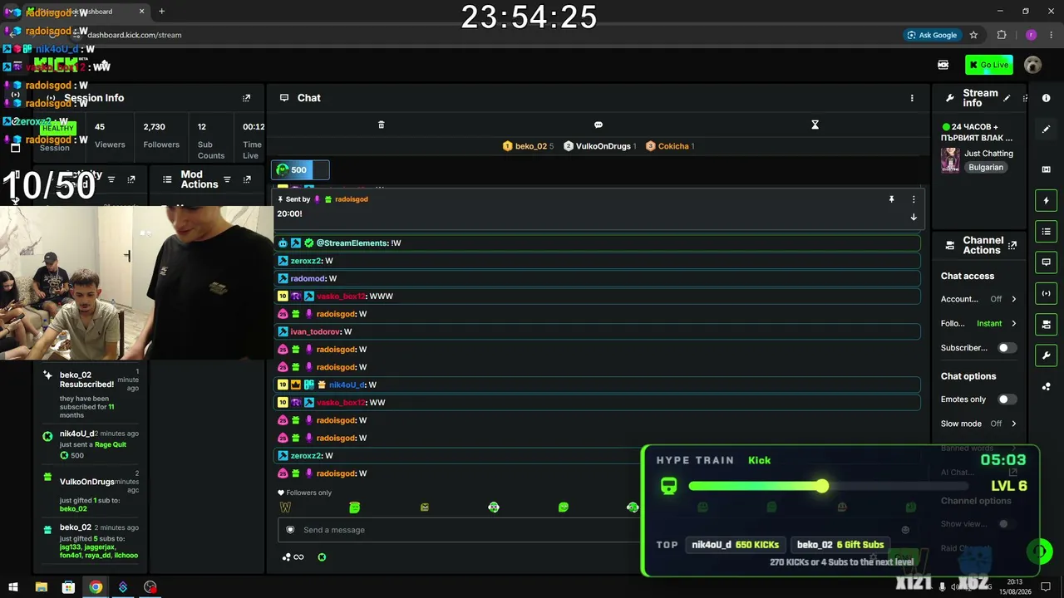Toggle the Subscribers-only chat switch
This screenshot has height=598, width=1064.
[x=1007, y=348]
